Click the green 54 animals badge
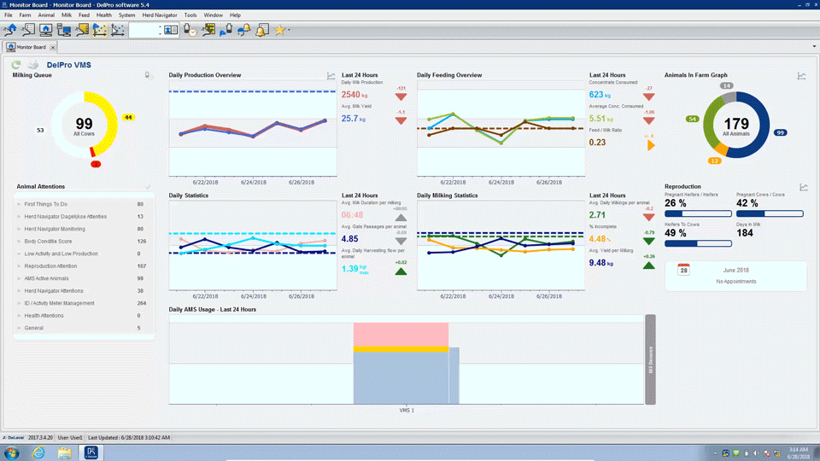The height and width of the screenshot is (461, 820). [x=693, y=120]
